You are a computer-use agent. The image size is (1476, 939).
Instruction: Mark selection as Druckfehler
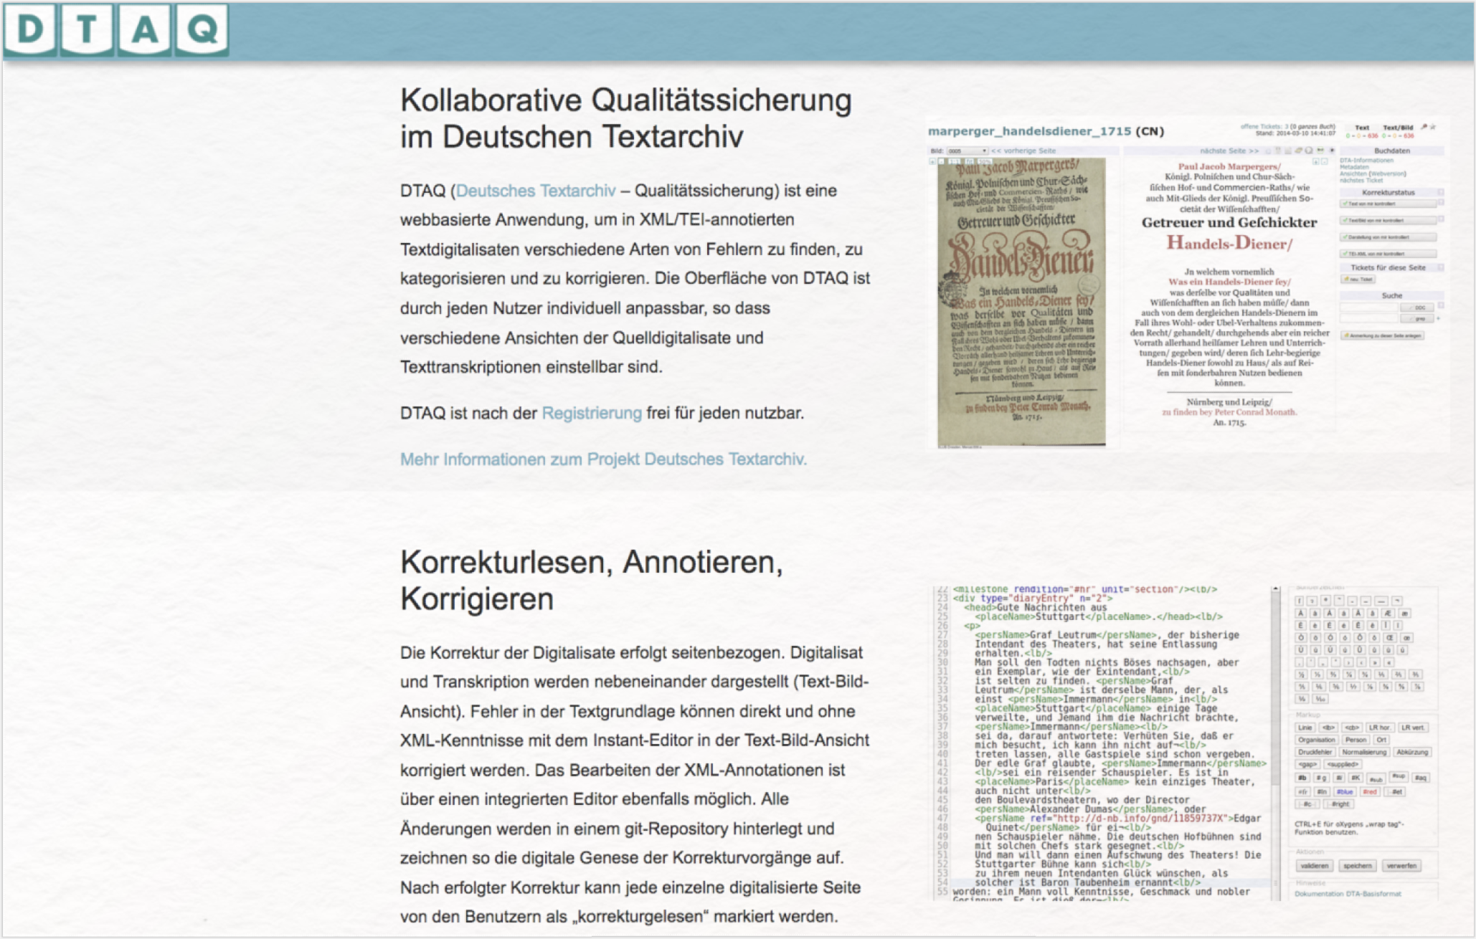click(x=1315, y=752)
